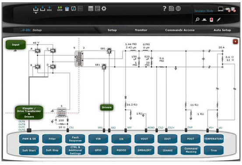The image size is (242, 165).
Task: Click the PWM & SR button
Action: coord(29,139)
